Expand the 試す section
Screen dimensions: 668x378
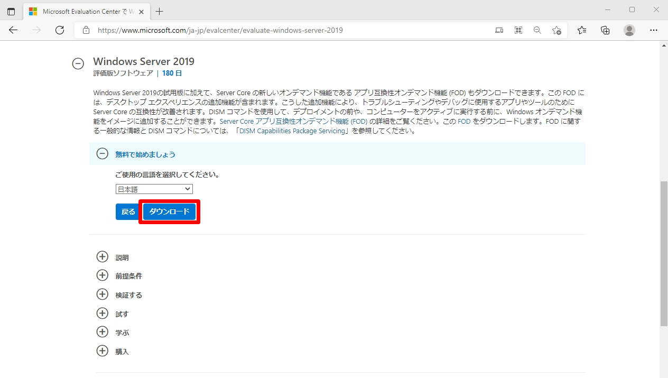pyautogui.click(x=102, y=313)
